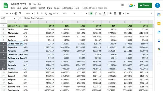Open the Extensions menu
Image resolution: width=163 pixels, height=91 pixels.
pyautogui.click(x=67, y=8)
